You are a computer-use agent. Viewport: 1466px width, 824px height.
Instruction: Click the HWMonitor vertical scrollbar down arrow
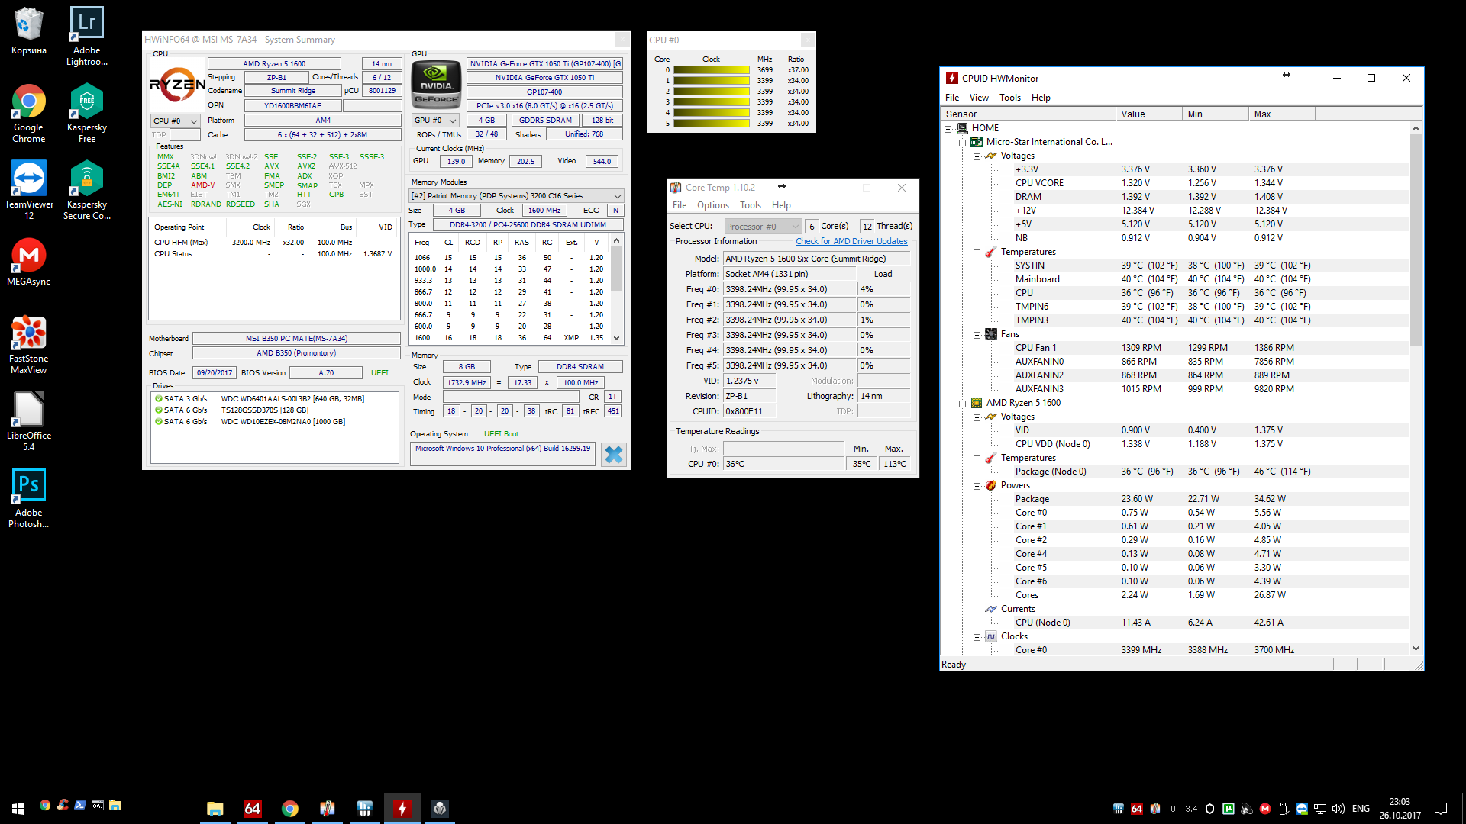tap(1416, 649)
